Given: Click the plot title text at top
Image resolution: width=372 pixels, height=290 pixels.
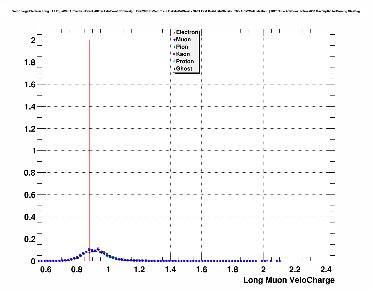Looking at the screenshot, I should tap(186, 11).
